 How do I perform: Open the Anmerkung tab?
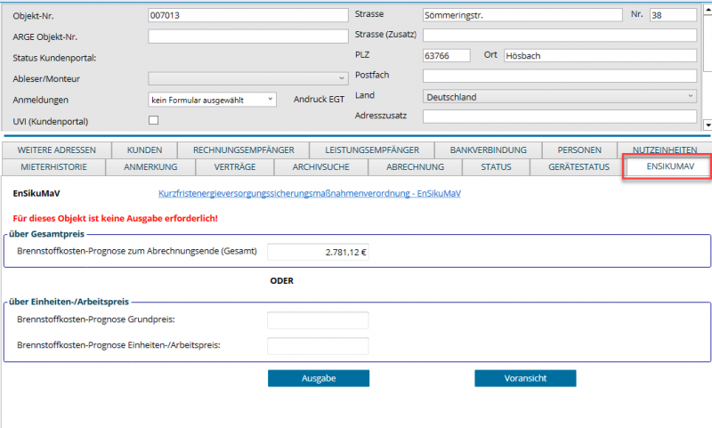(150, 167)
